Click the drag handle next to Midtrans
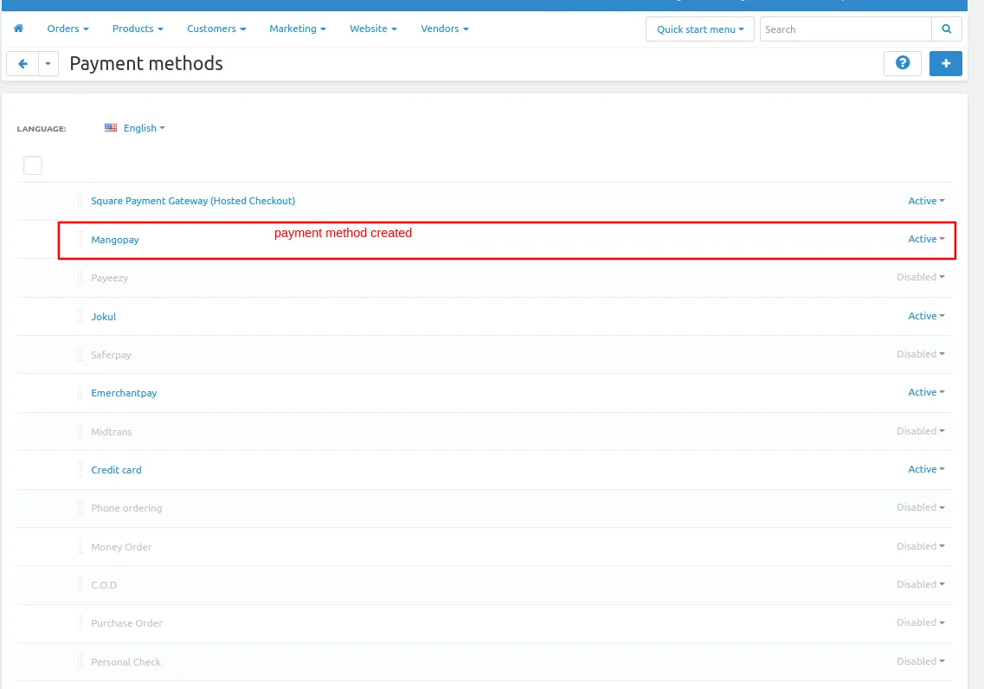This screenshot has width=984, height=689. [80, 431]
